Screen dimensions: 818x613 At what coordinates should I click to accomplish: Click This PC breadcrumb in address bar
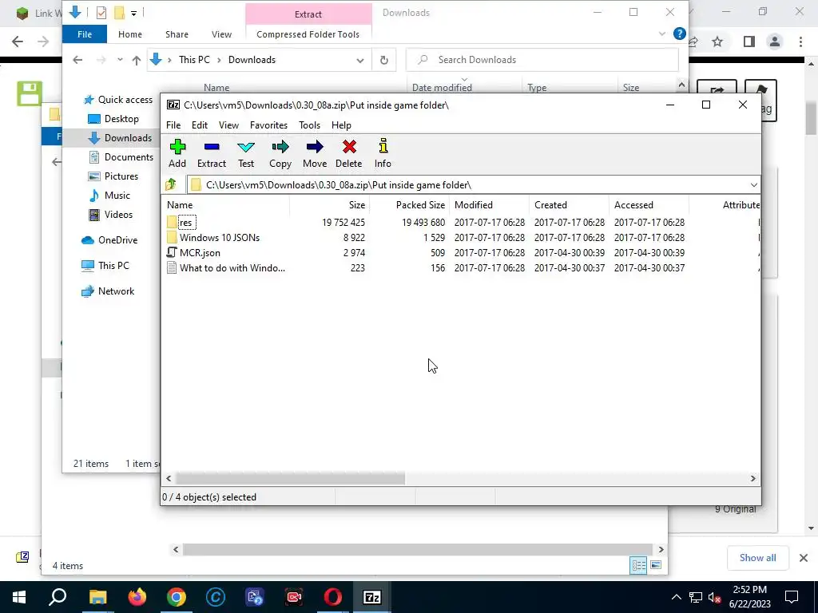pos(194,60)
